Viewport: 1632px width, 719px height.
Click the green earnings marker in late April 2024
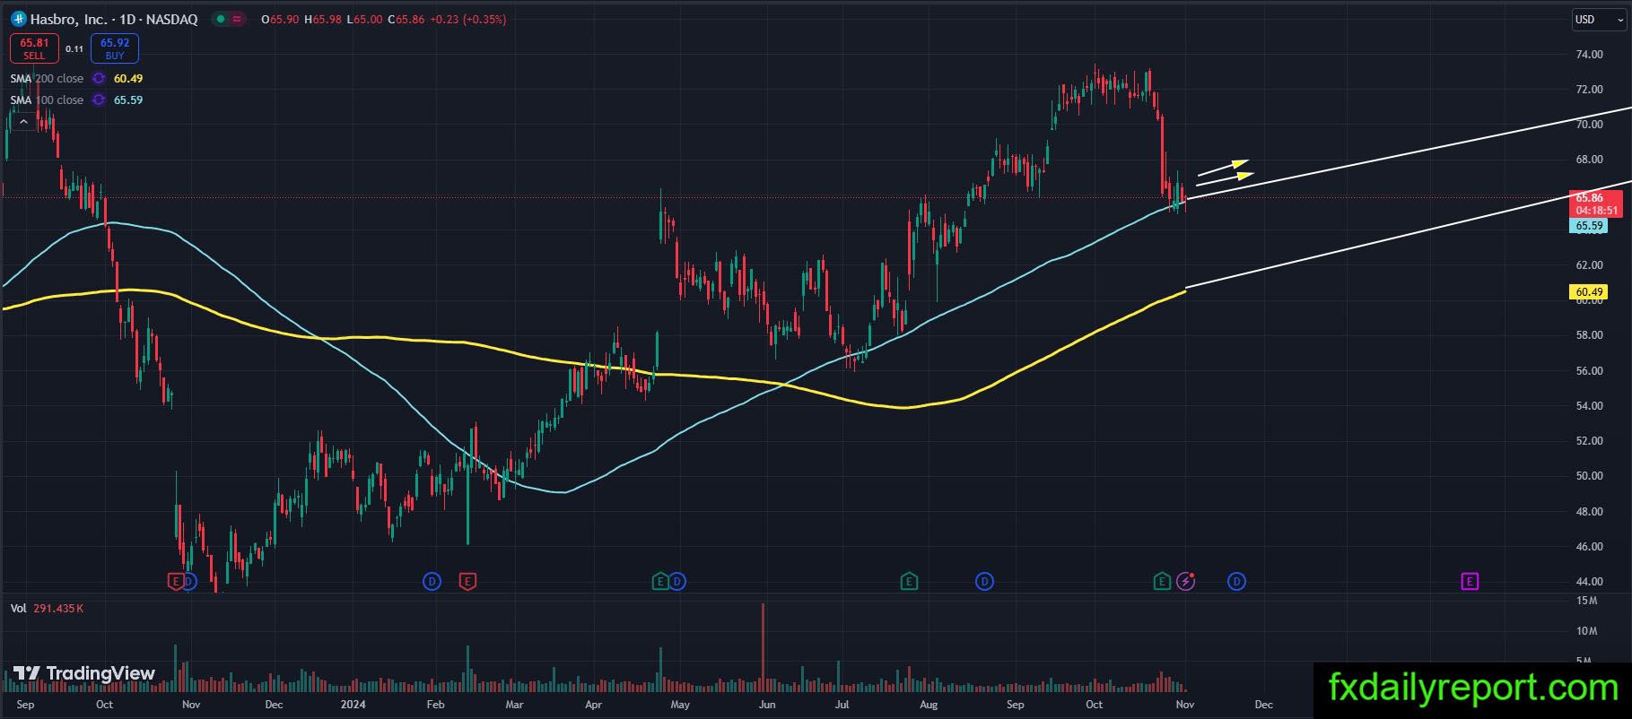pyautogui.click(x=660, y=582)
